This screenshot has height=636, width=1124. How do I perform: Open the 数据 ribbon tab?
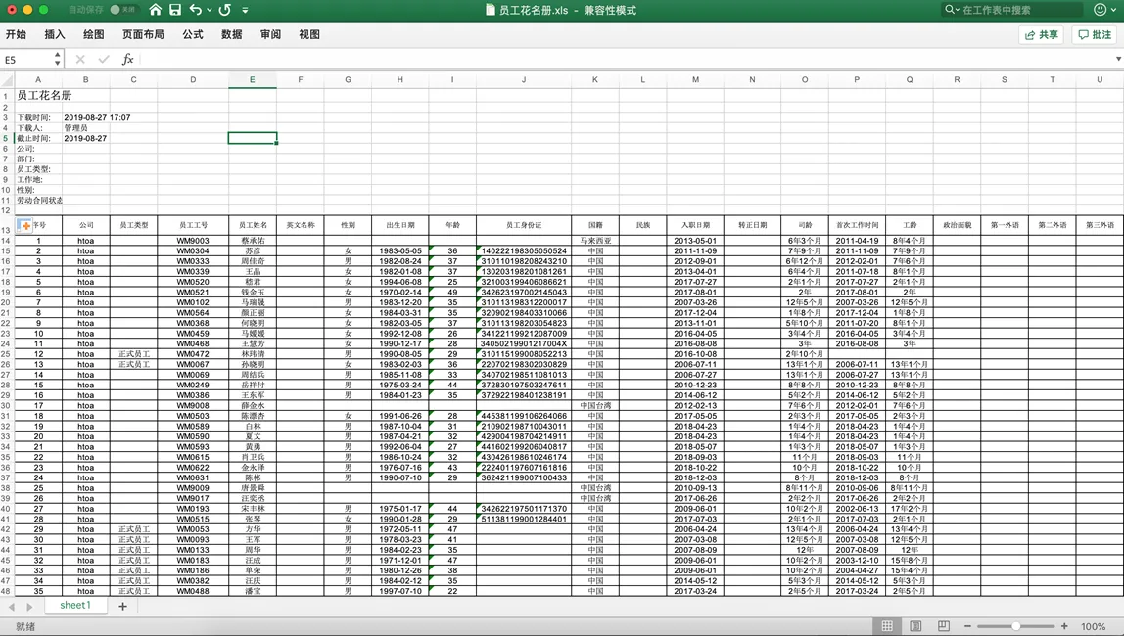click(x=232, y=34)
